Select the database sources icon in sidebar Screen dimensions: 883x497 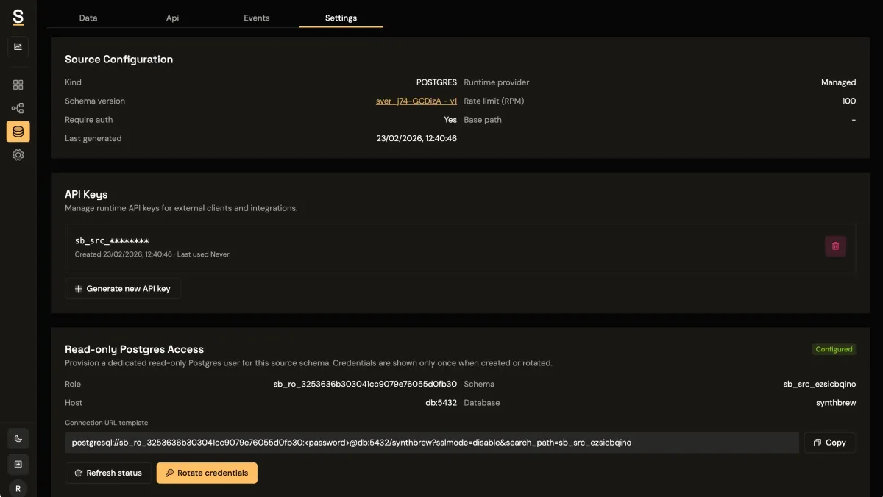[x=18, y=132]
